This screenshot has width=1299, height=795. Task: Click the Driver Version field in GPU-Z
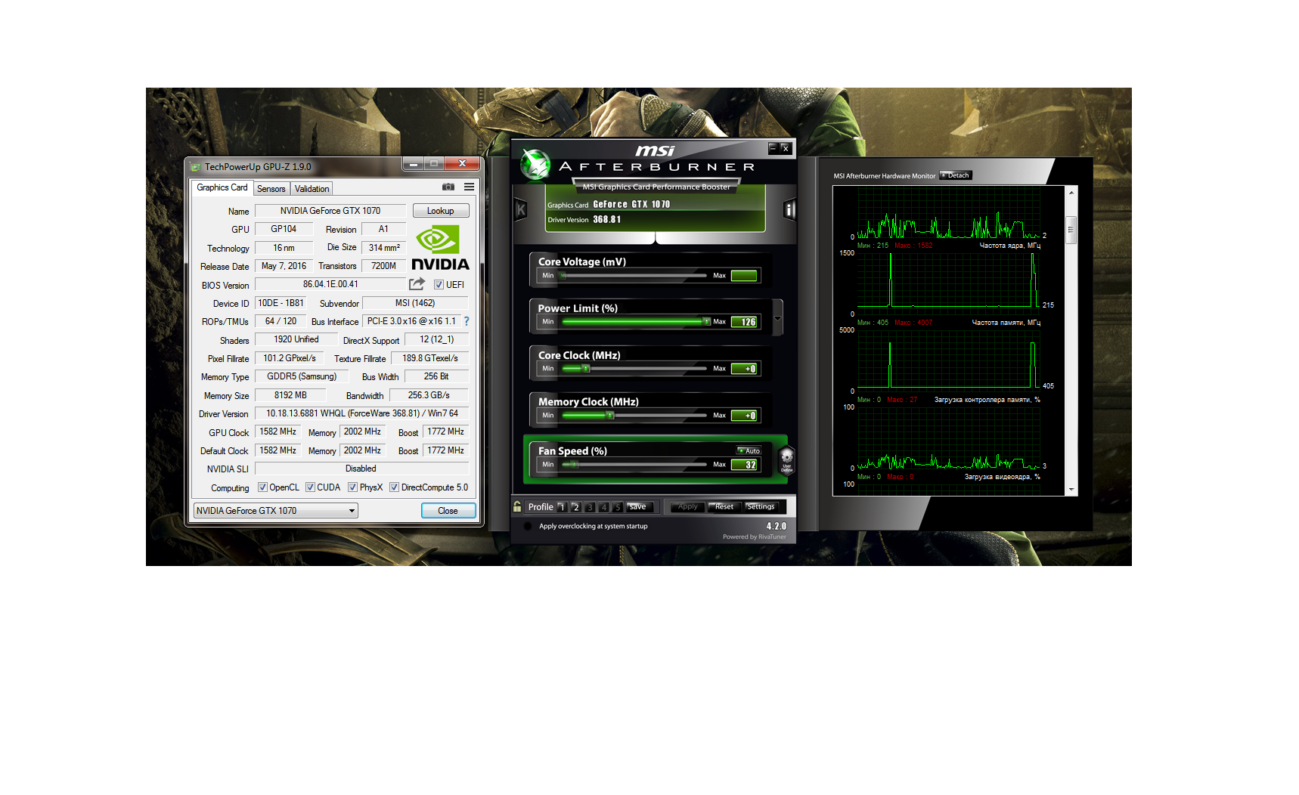point(361,413)
